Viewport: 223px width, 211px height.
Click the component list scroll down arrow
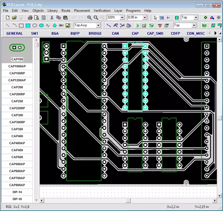(x=36, y=200)
